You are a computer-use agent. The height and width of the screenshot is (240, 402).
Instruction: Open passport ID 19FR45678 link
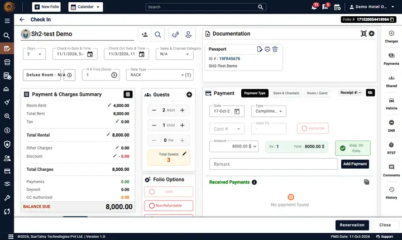pyautogui.click(x=229, y=59)
